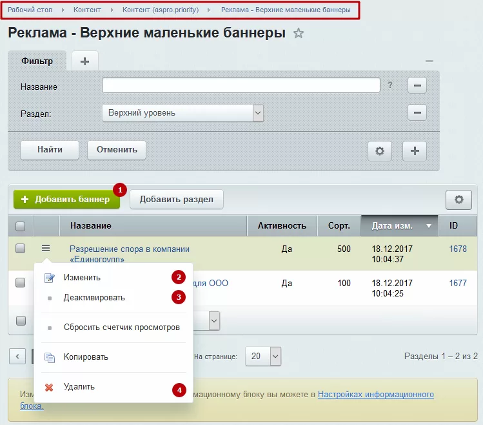Viewport: 483px width, 425px height.
Task: Check the row checkbox for banner 1678
Action: point(21,248)
